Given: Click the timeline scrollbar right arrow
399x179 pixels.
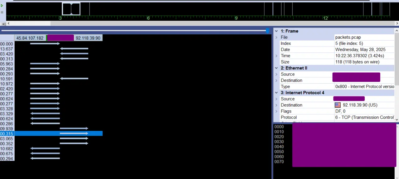Looking at the screenshot, I should (x=397, y=23).
